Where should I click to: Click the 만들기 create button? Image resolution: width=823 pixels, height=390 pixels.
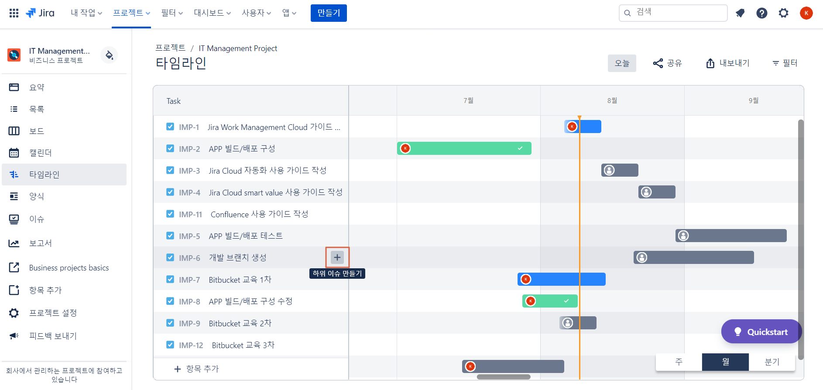point(329,13)
